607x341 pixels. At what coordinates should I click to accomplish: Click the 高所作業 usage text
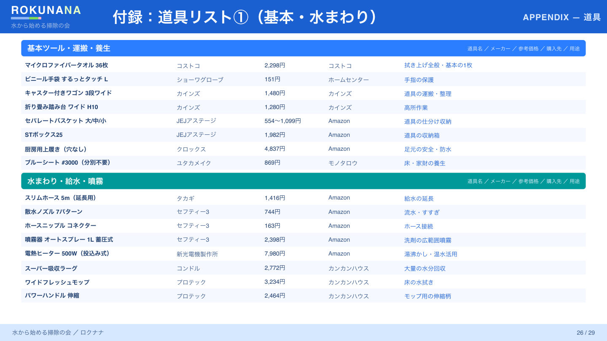coord(416,107)
